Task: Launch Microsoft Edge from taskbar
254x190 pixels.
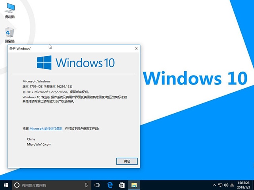Action: [x=110, y=185]
